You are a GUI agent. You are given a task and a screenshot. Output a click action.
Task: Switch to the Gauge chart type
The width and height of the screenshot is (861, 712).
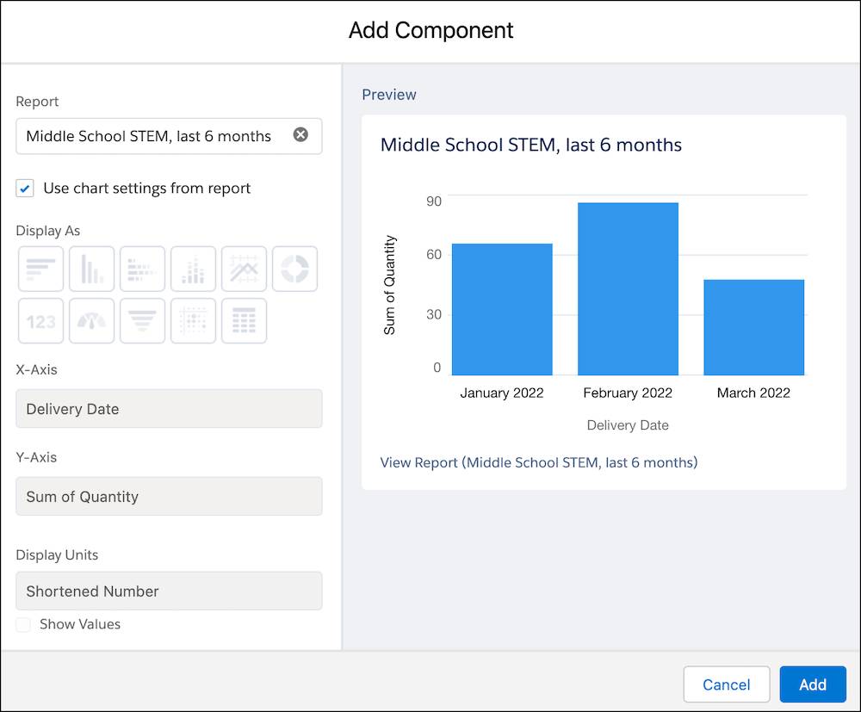coord(91,320)
